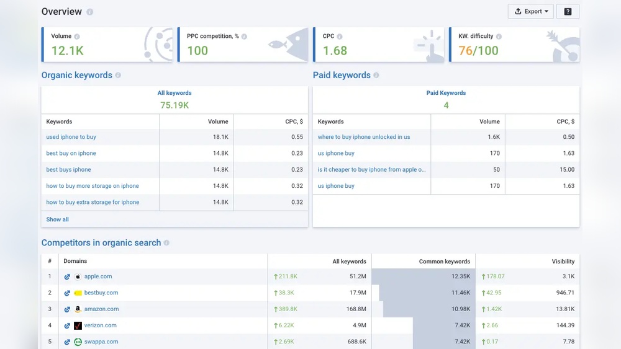Open external link icon for verizon.com
The width and height of the screenshot is (621, 349).
pyautogui.click(x=67, y=325)
